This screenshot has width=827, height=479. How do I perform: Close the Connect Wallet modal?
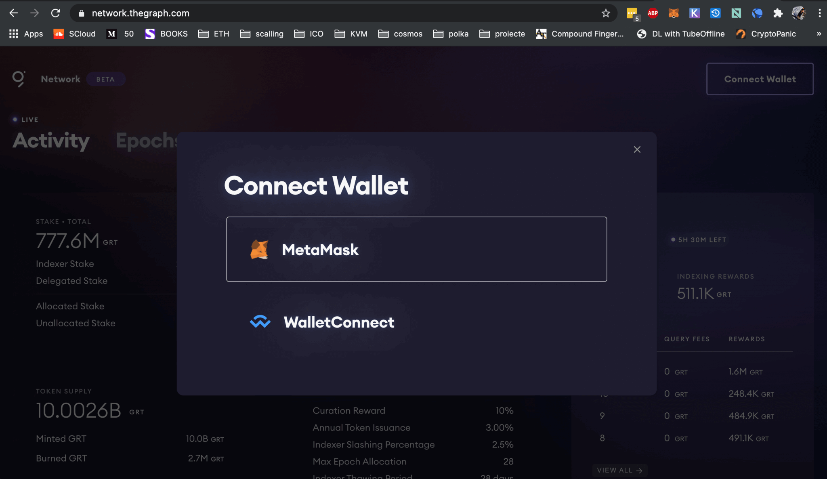(x=637, y=149)
